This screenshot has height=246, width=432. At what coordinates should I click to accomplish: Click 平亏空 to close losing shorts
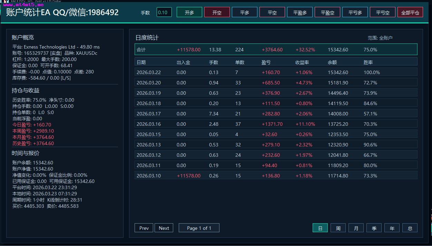click(x=382, y=12)
